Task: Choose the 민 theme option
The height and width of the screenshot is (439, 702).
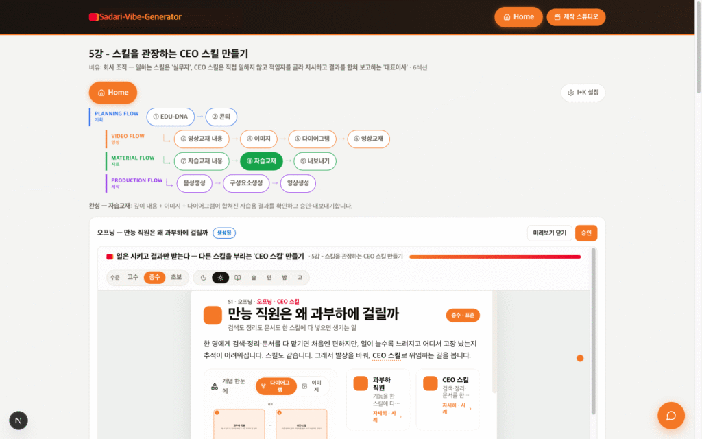Action: pyautogui.click(x=269, y=278)
